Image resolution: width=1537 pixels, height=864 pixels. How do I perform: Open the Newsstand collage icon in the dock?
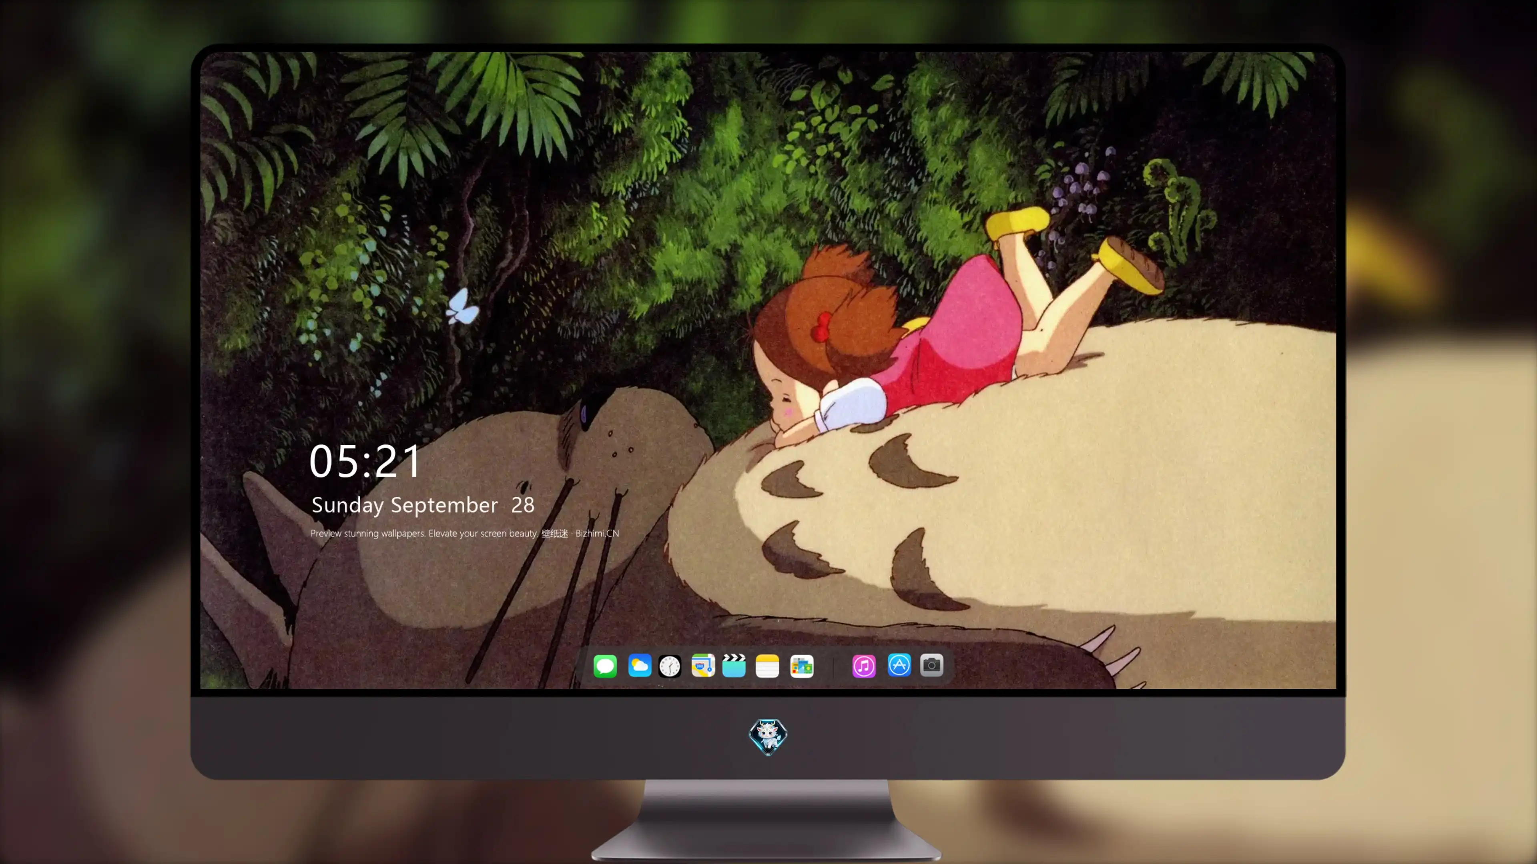(x=802, y=666)
